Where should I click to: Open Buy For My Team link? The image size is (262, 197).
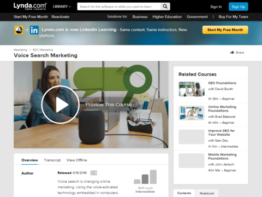233,17
